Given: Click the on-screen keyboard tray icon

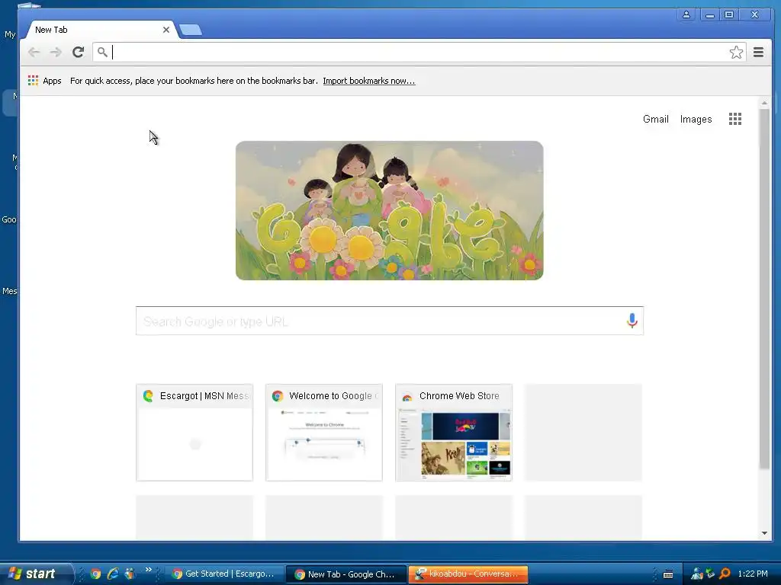Looking at the screenshot, I should pos(668,574).
